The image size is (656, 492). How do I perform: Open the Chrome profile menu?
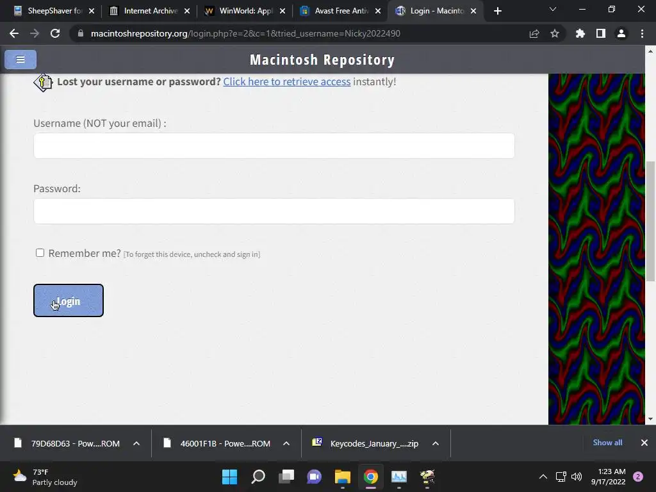point(621,33)
